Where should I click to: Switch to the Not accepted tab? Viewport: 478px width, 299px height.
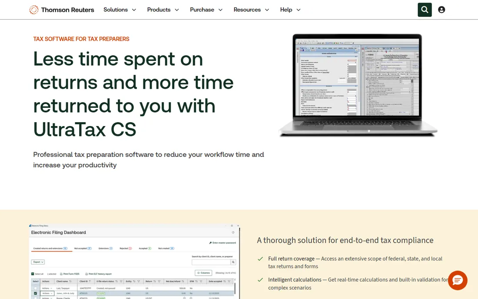(83, 249)
